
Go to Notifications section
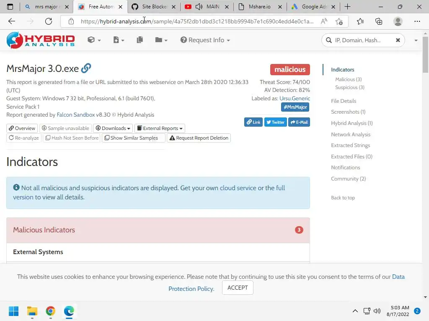click(x=346, y=167)
